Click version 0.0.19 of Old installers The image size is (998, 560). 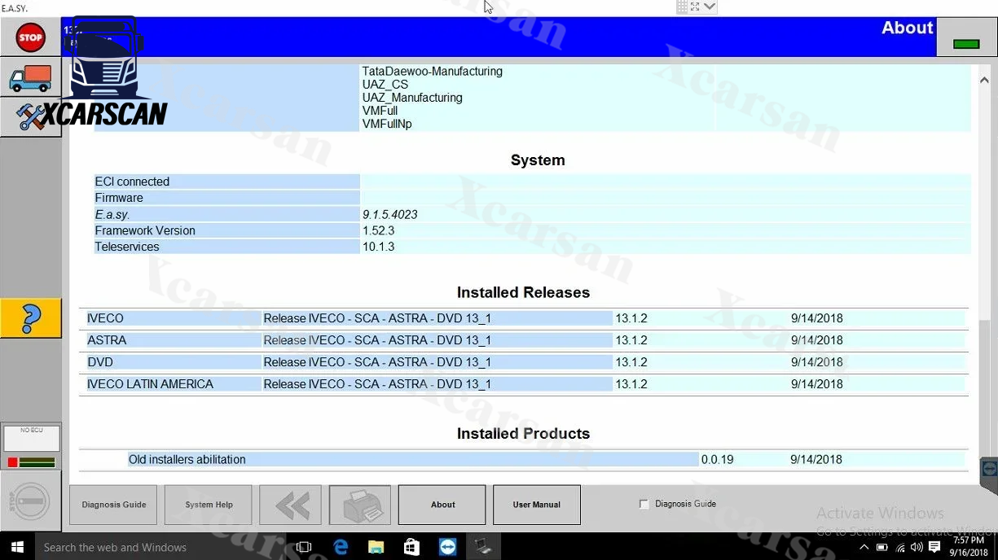pyautogui.click(x=718, y=459)
